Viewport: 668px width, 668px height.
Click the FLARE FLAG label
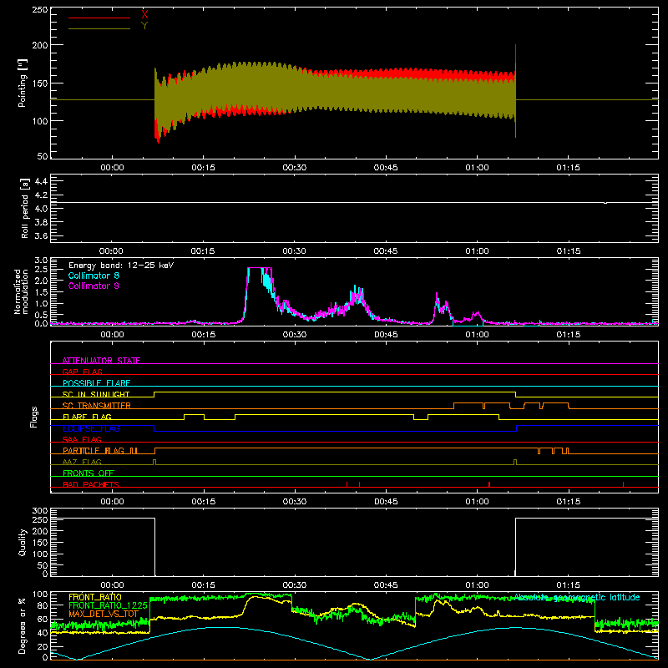click(87, 417)
